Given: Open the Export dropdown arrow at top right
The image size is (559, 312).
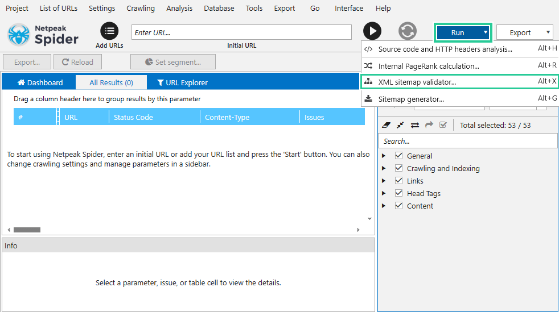Looking at the screenshot, I should pos(548,32).
